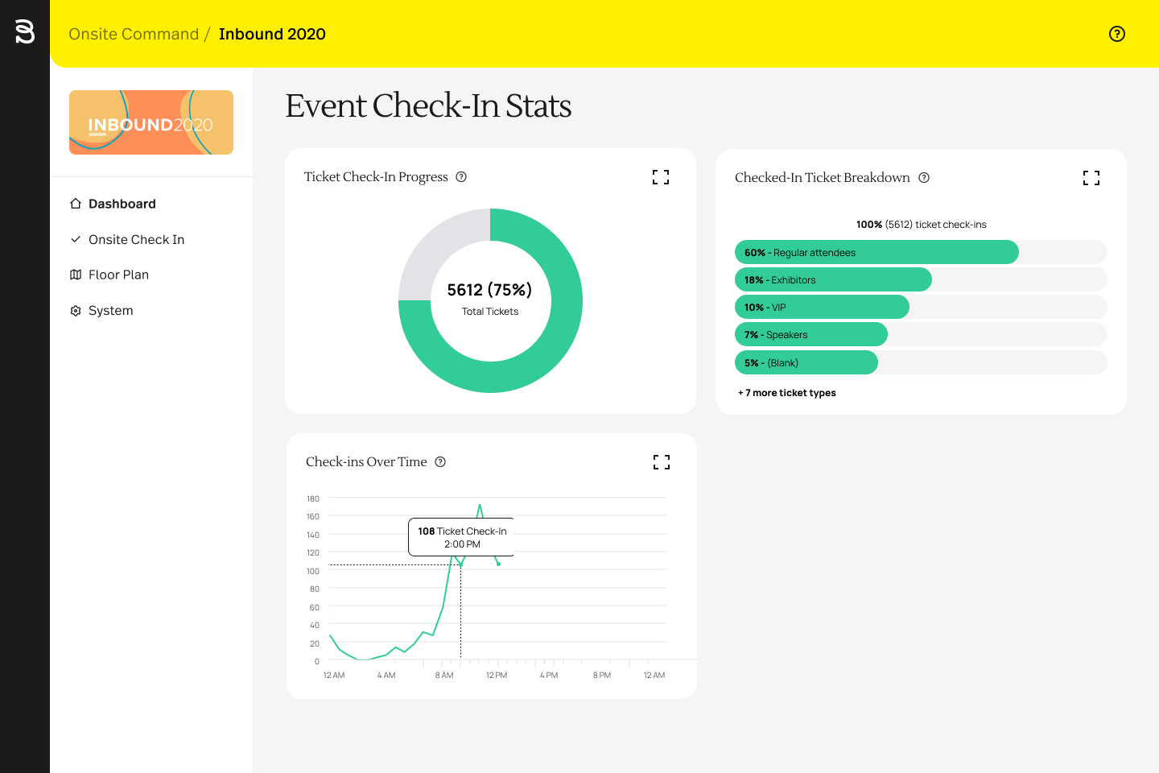The image size is (1159, 773).
Task: Click the 12 PM axis label
Action: coord(497,676)
